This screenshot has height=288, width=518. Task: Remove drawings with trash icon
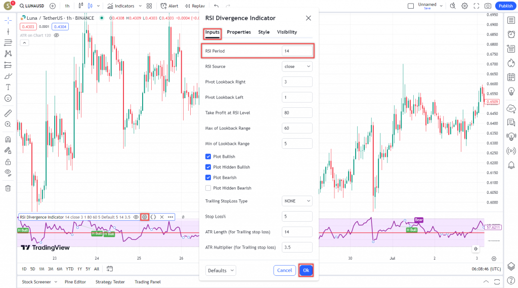[x=8, y=188]
